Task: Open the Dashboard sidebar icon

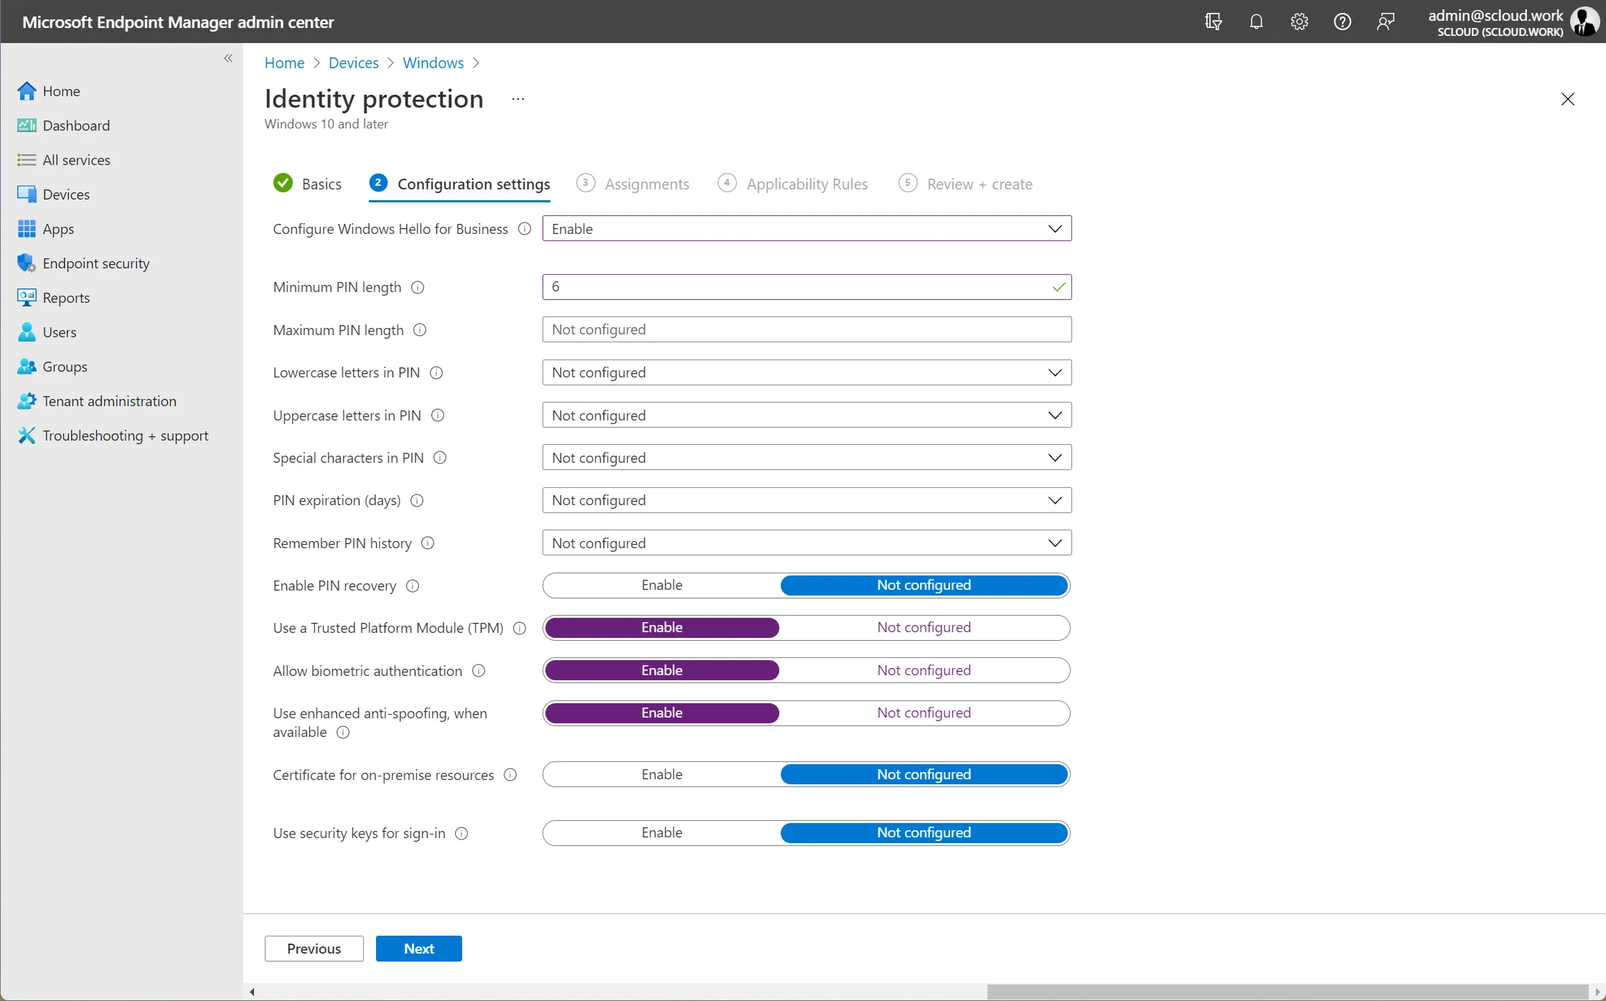Action: (x=27, y=126)
